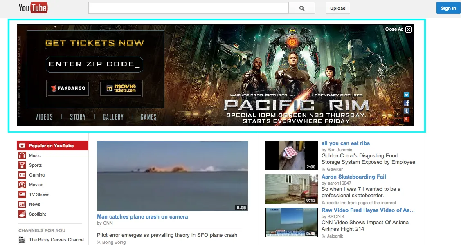Click the Tumblr share icon

point(406,111)
